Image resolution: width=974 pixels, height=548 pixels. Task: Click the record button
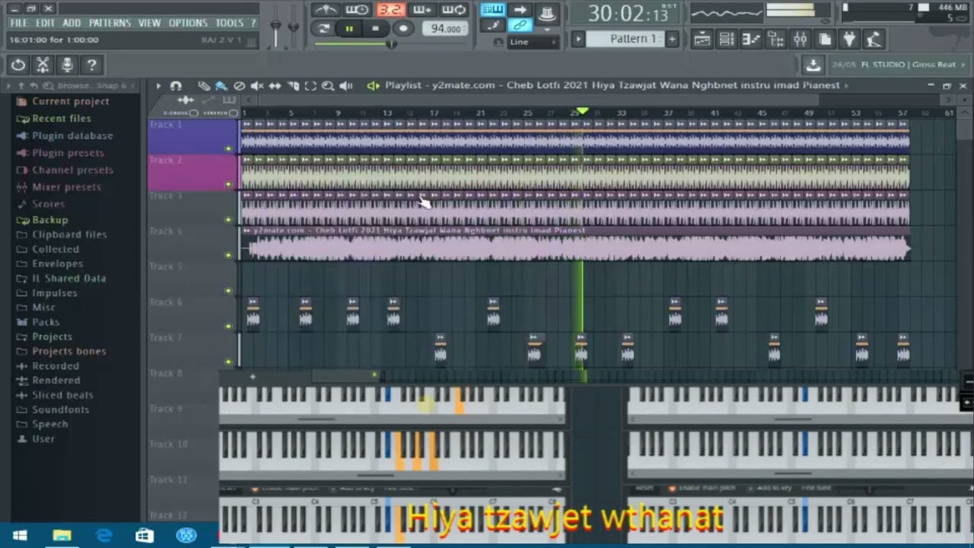click(x=403, y=29)
